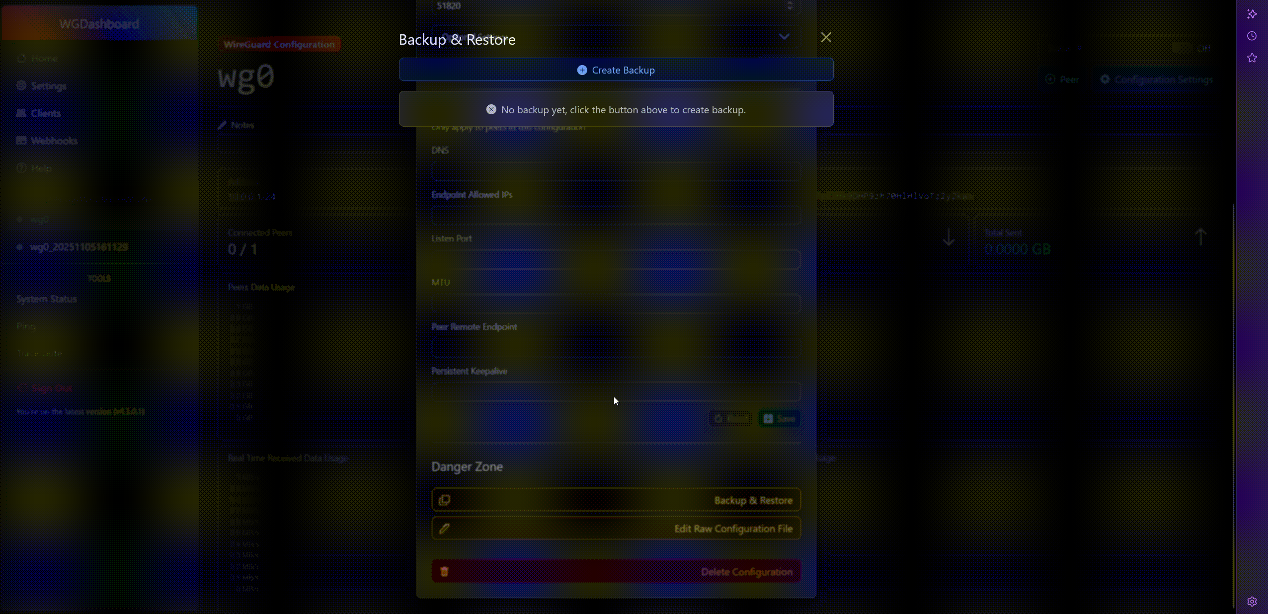The image size is (1268, 614).
Task: Click the copy icon next to Backup & Restore
Action: [x=444, y=500]
